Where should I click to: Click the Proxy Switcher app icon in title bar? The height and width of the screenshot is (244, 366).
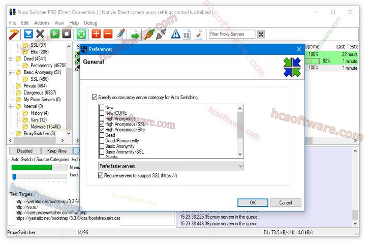(x=12, y=12)
